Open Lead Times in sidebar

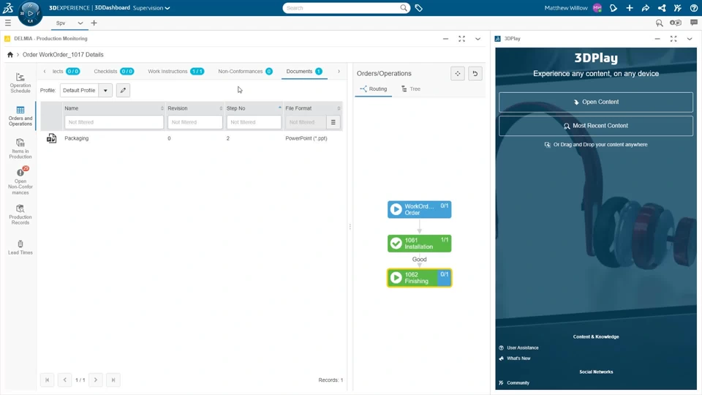point(20,247)
